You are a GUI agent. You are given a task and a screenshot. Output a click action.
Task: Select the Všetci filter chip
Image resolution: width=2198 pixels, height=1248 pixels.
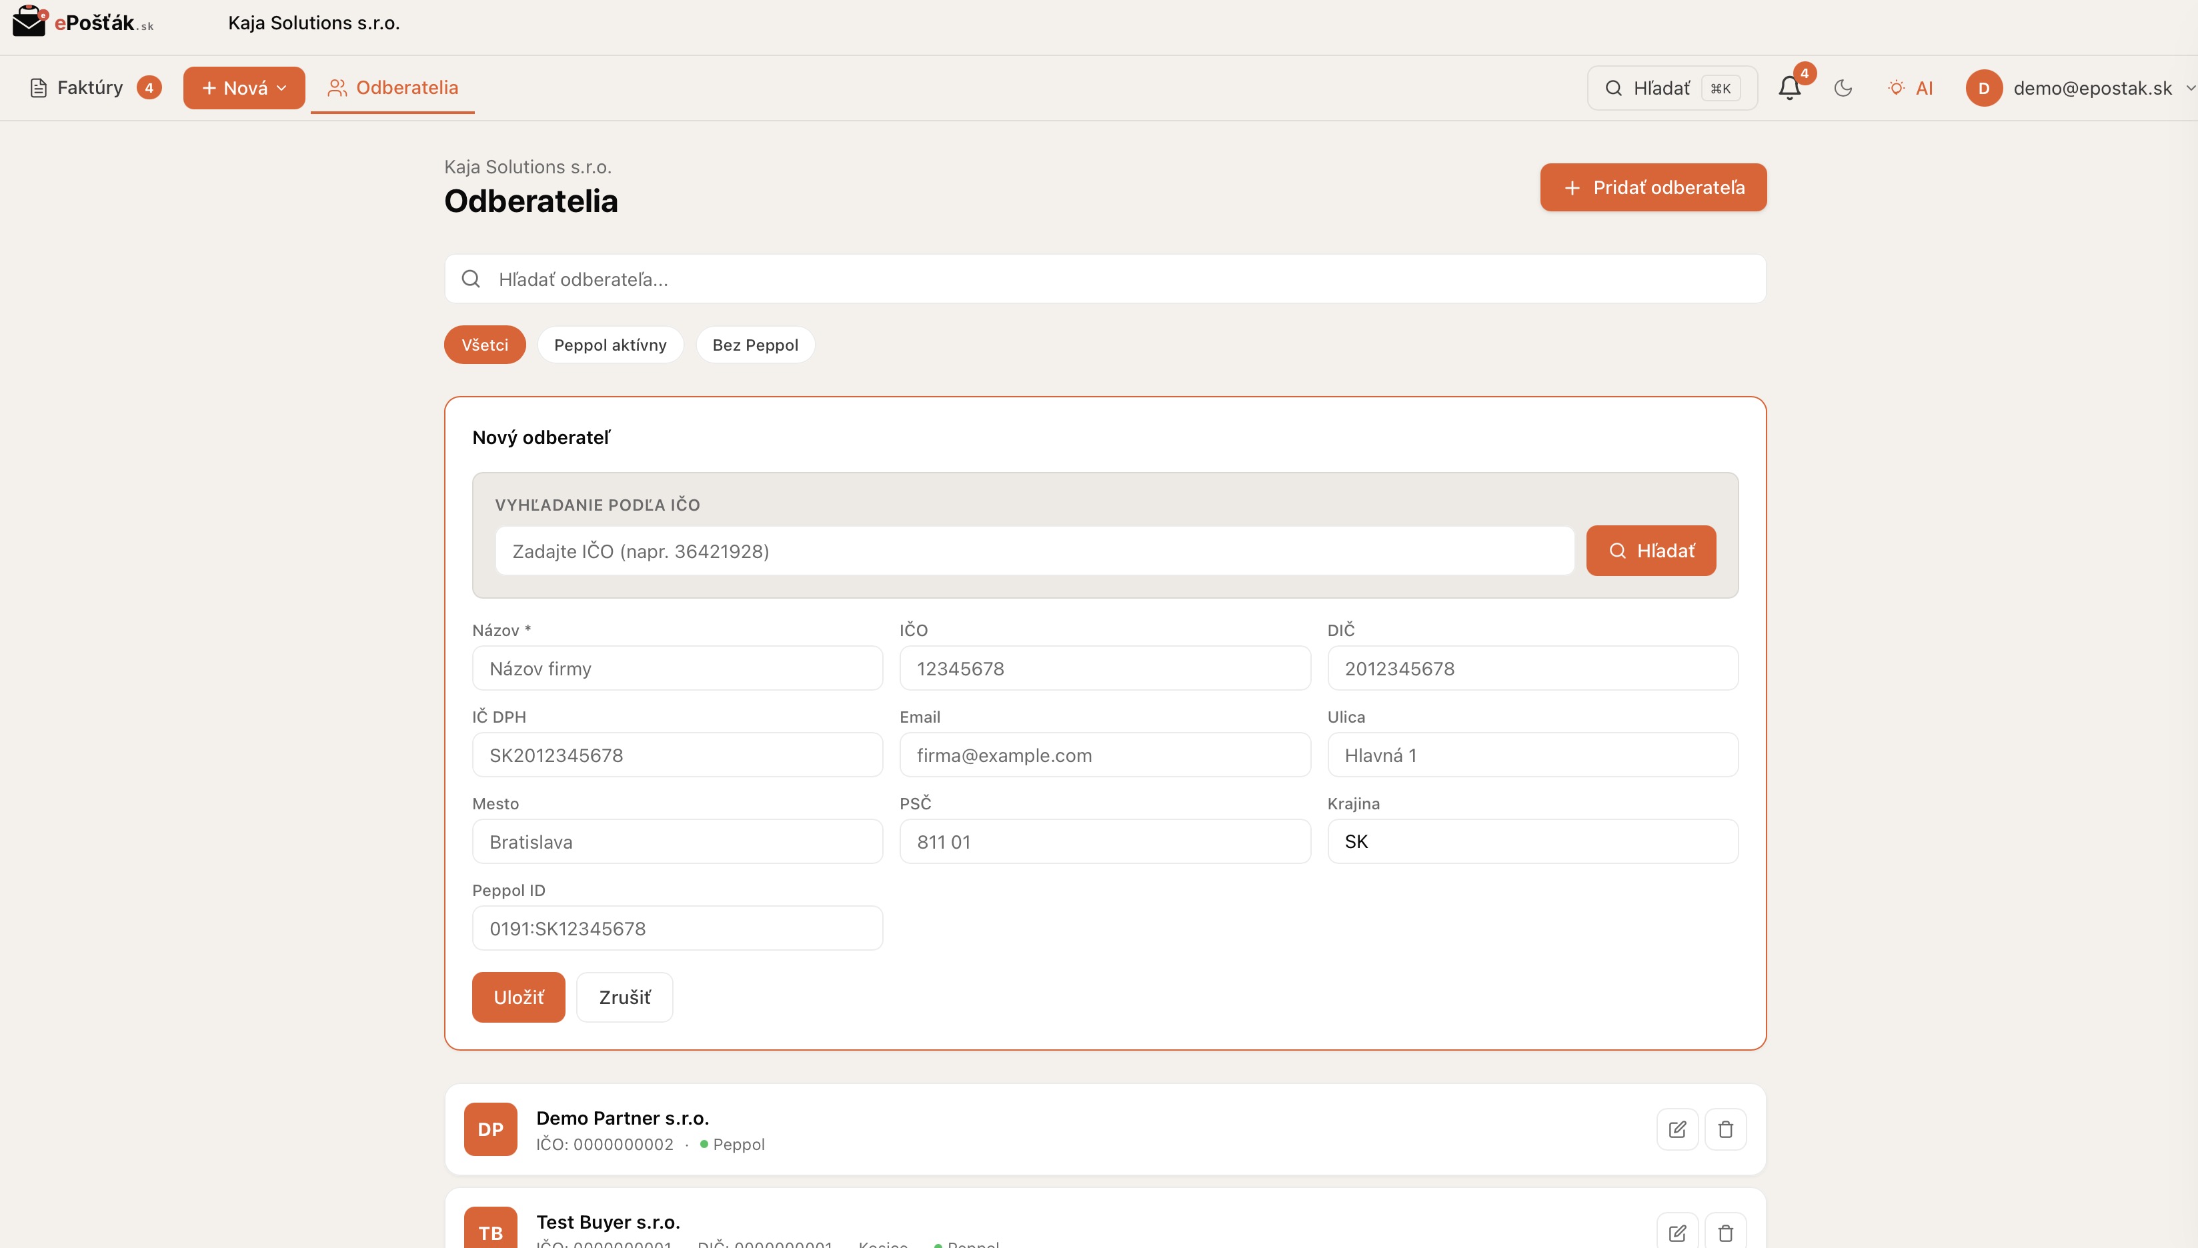point(484,345)
